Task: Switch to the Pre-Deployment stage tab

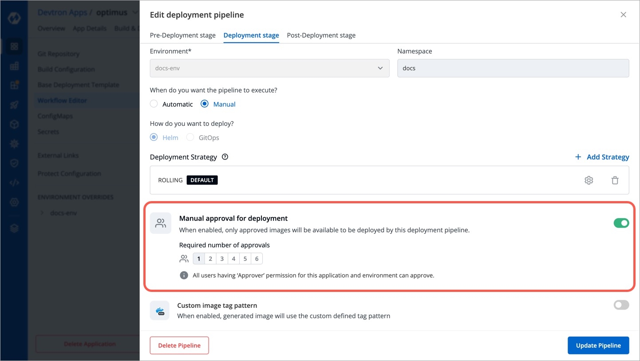Action: click(x=182, y=35)
